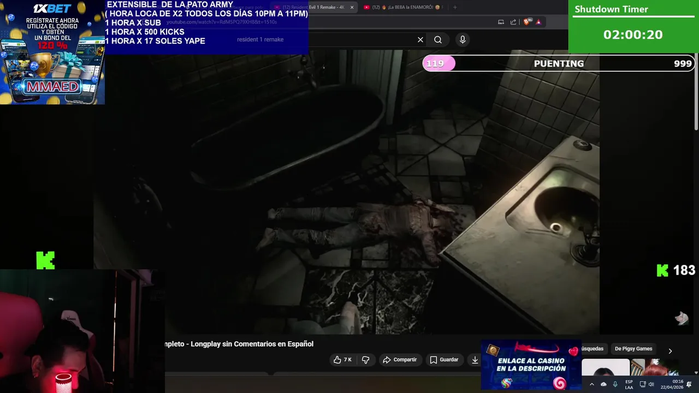The image size is (699, 393).
Task: Save the video with the Guardar button
Action: [x=444, y=360]
